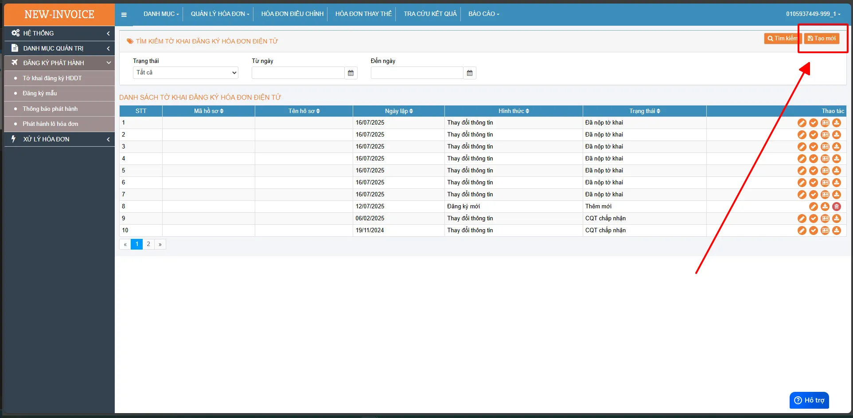This screenshot has width=853, height=418.
Task: Expand the HỆ THỐNG sidebar section
Action: [x=59, y=33]
